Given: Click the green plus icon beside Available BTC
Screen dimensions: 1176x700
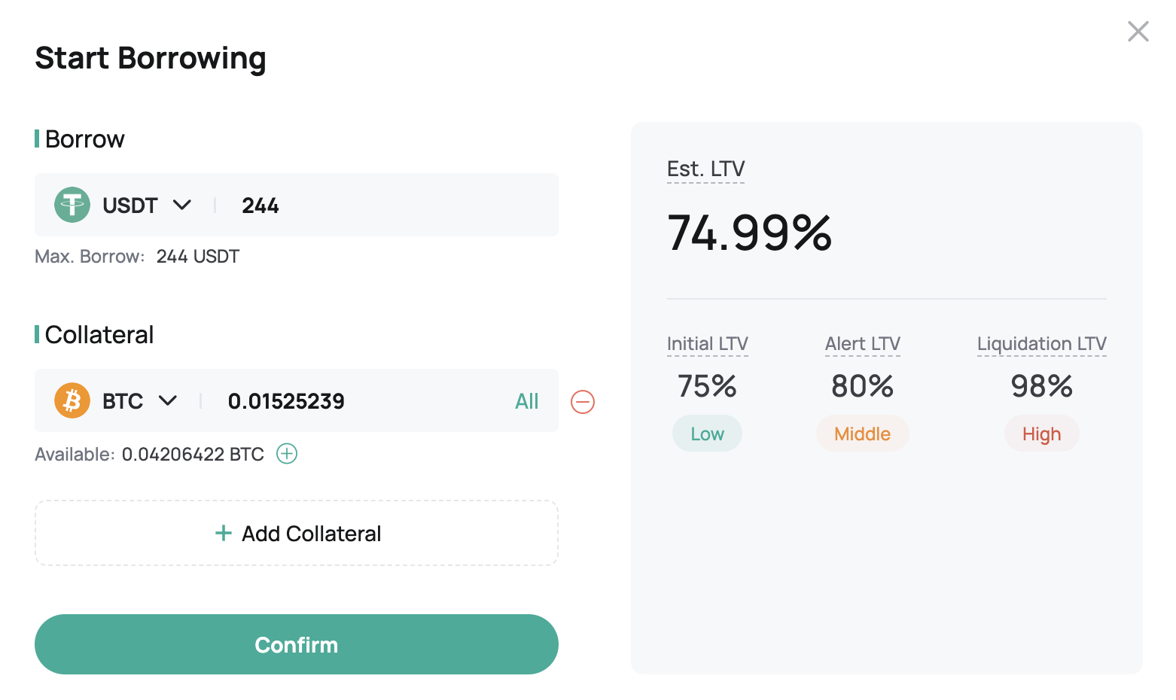Looking at the screenshot, I should tap(287, 454).
